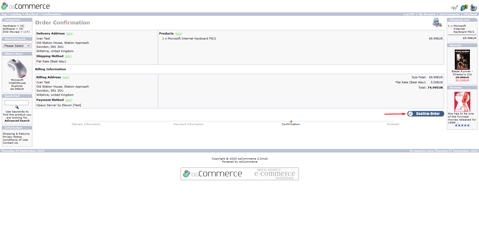Screen dimensions: 479x234
Task: Expand the DVD Movies category
Action: pos(12,32)
